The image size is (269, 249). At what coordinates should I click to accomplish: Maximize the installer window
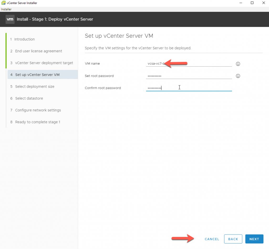click(x=252, y=3)
